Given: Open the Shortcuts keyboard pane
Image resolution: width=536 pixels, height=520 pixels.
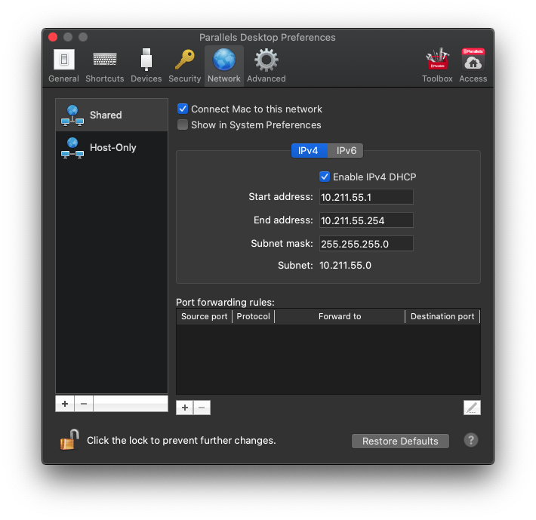Looking at the screenshot, I should (105, 66).
